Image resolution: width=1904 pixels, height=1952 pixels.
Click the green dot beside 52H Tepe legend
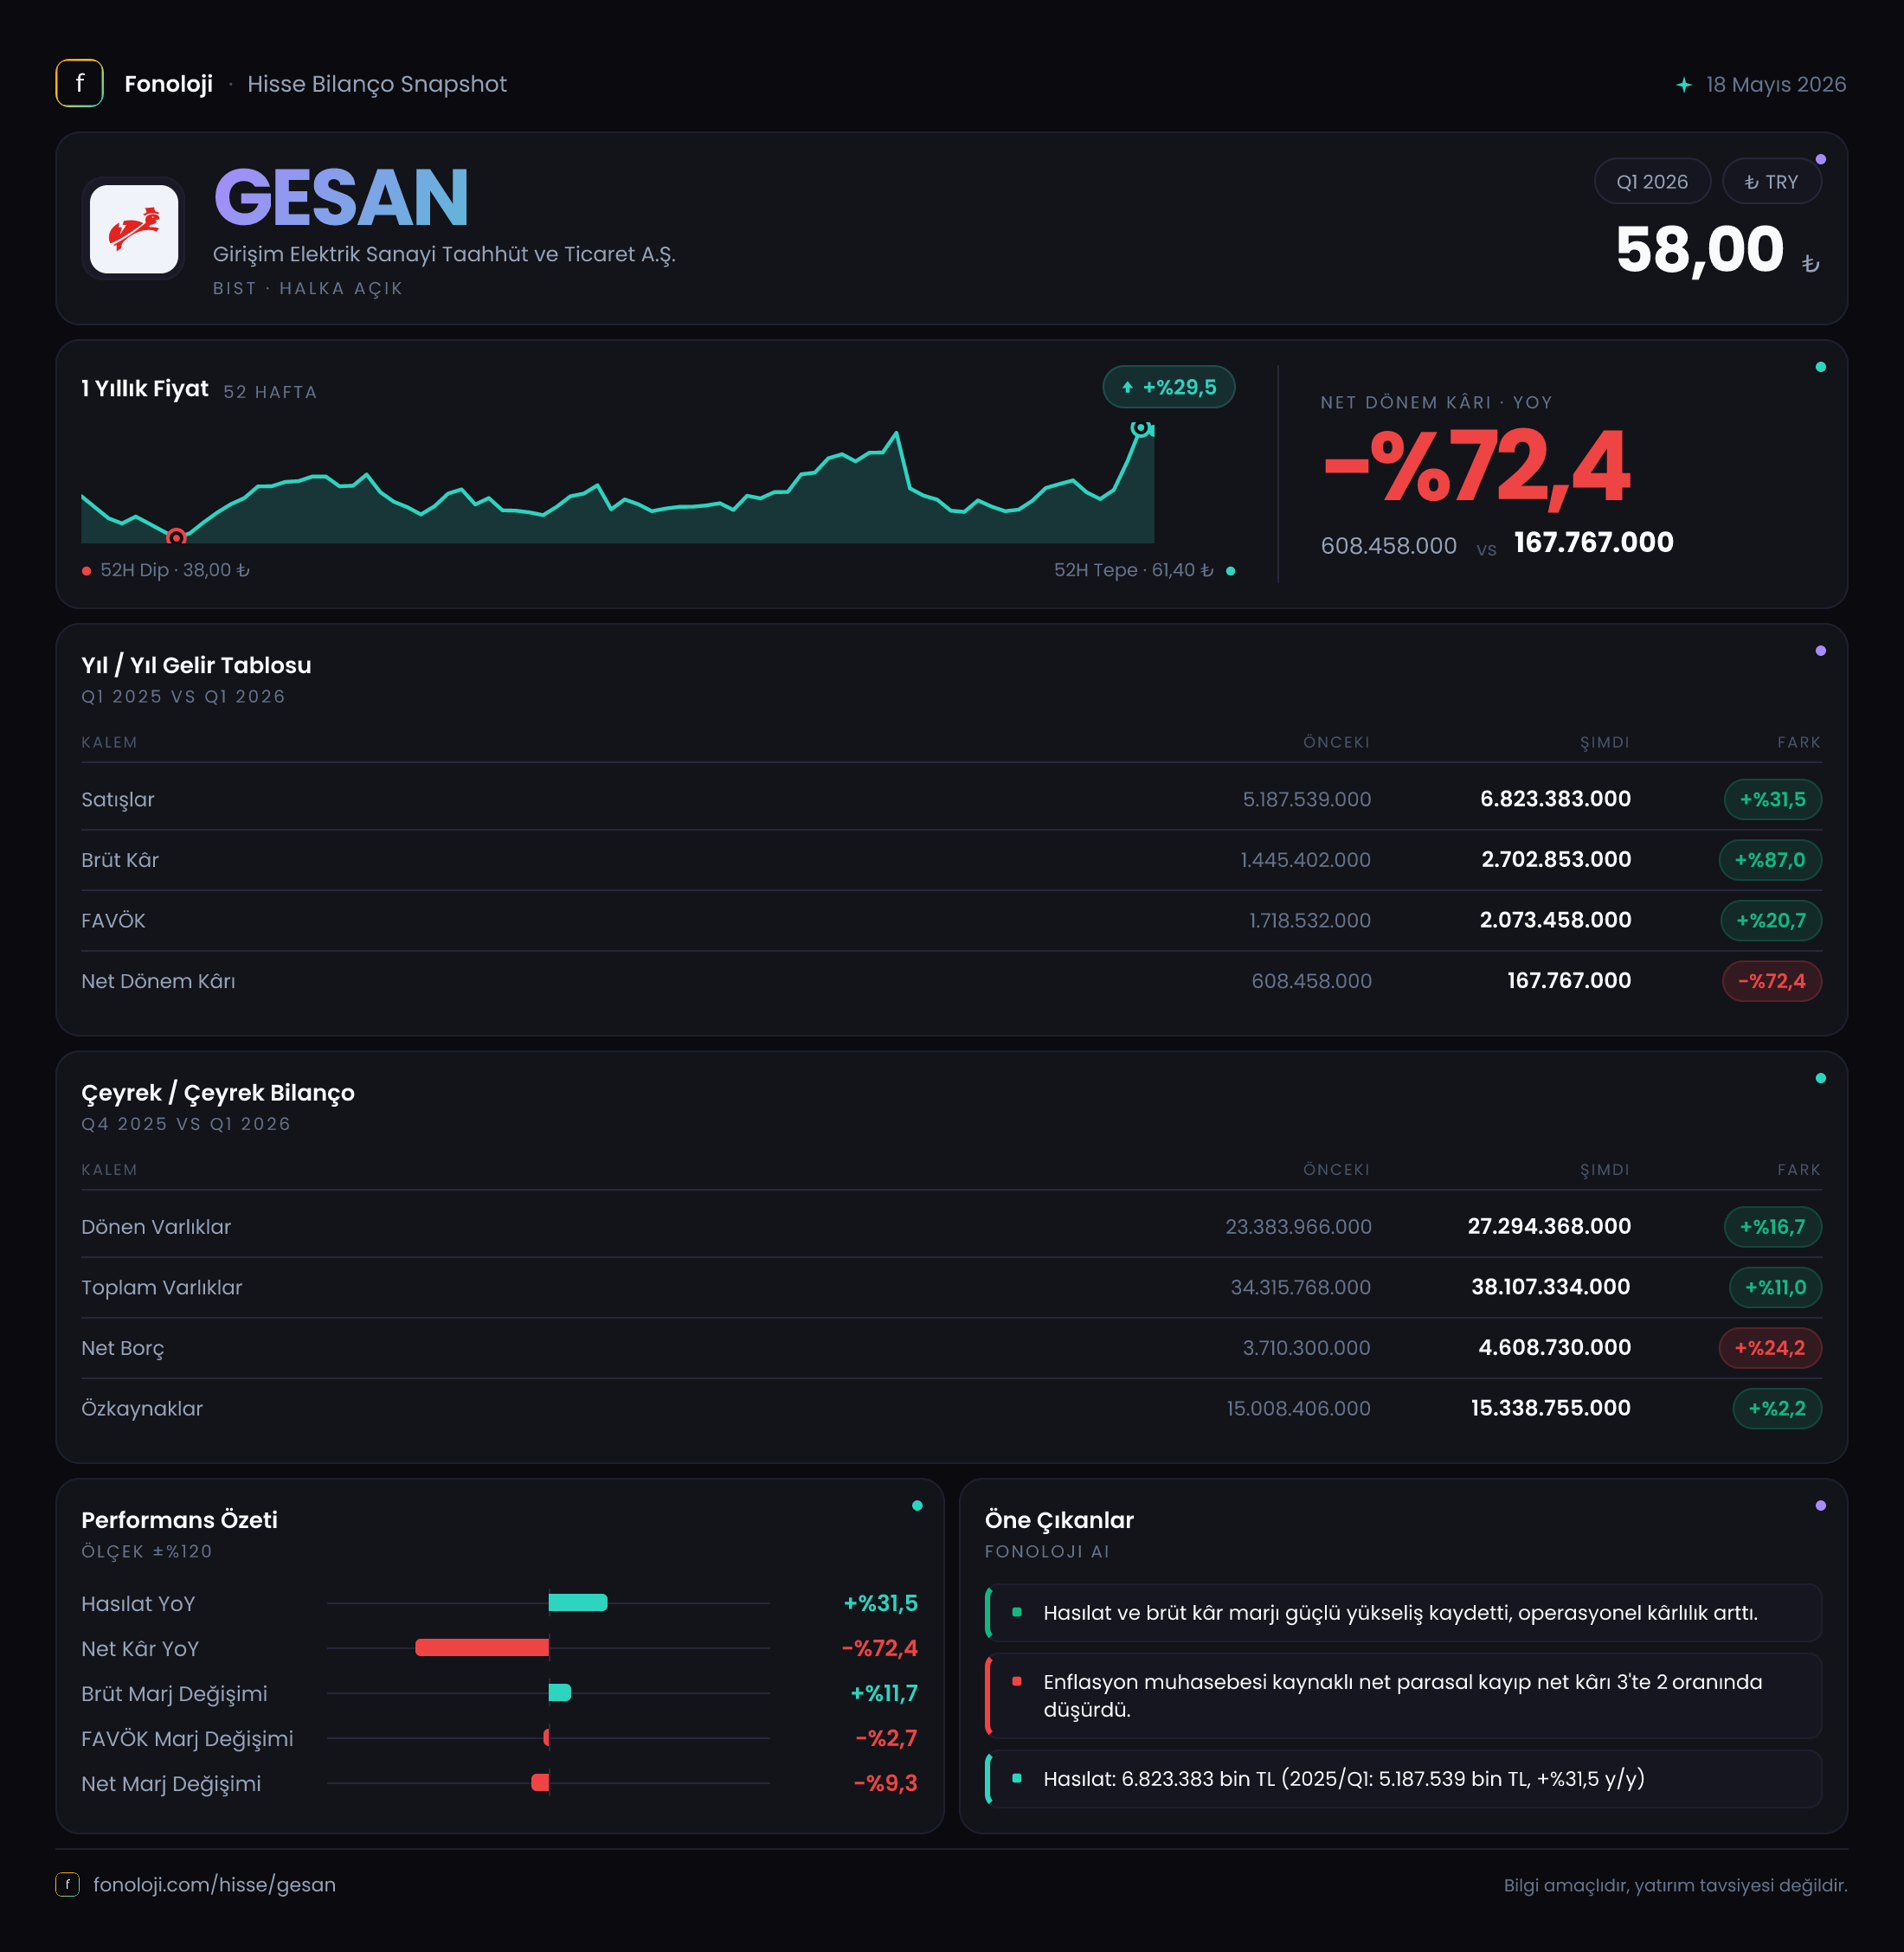[x=1230, y=571]
